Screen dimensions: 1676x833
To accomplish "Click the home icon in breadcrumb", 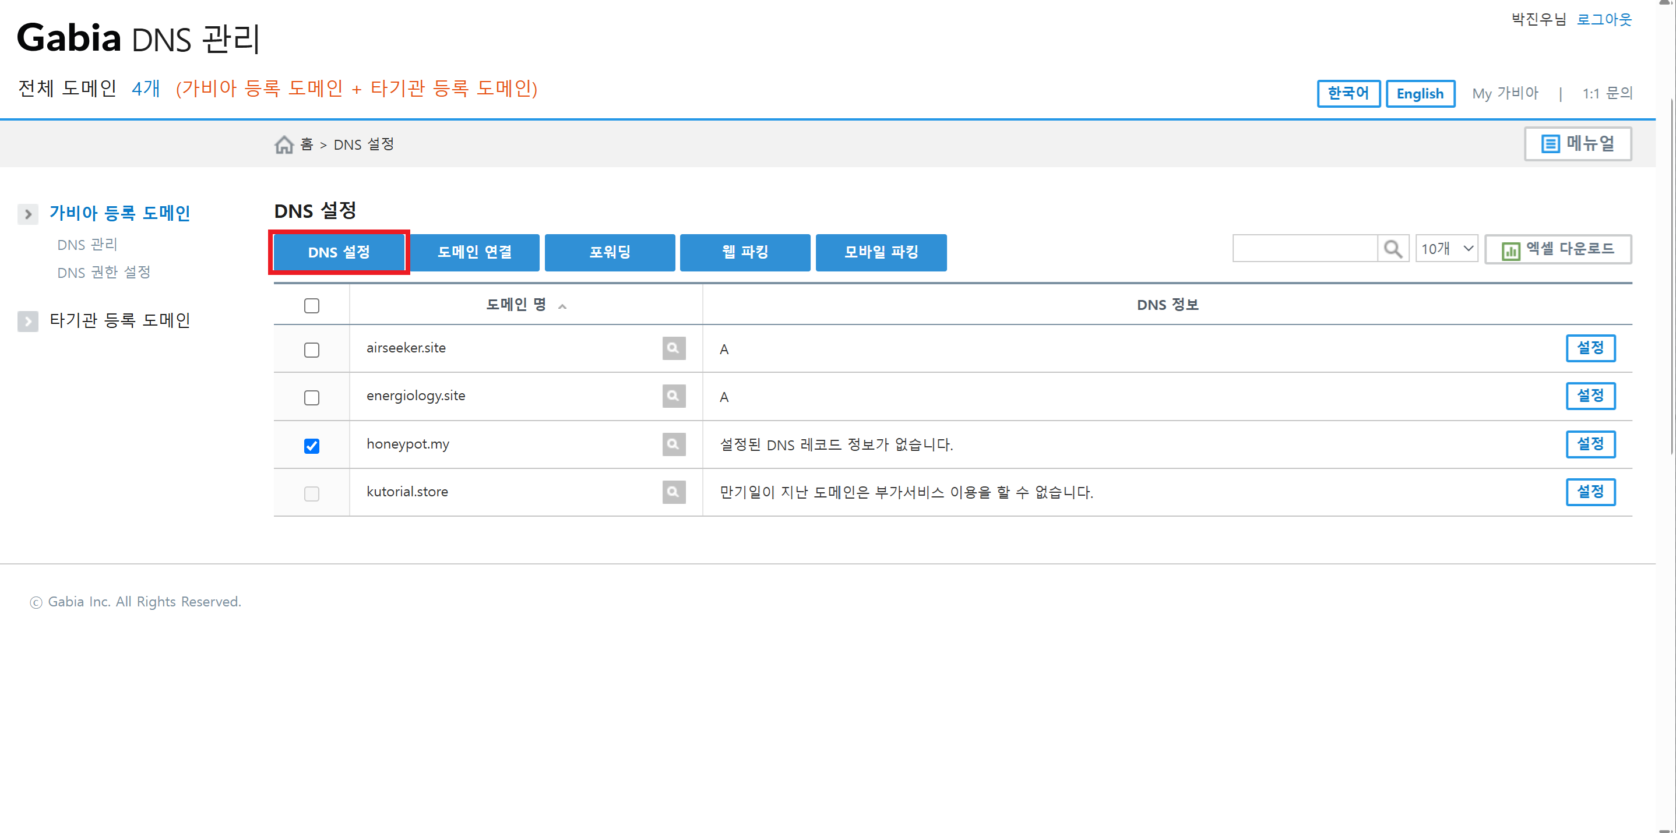I will (x=284, y=144).
